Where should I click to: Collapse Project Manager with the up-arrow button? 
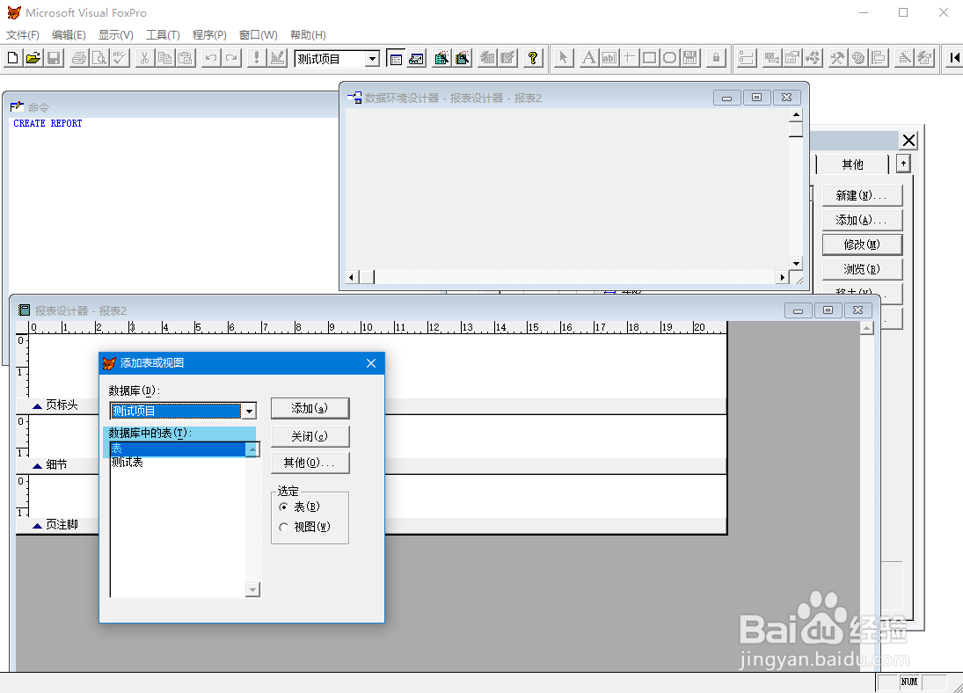click(903, 164)
